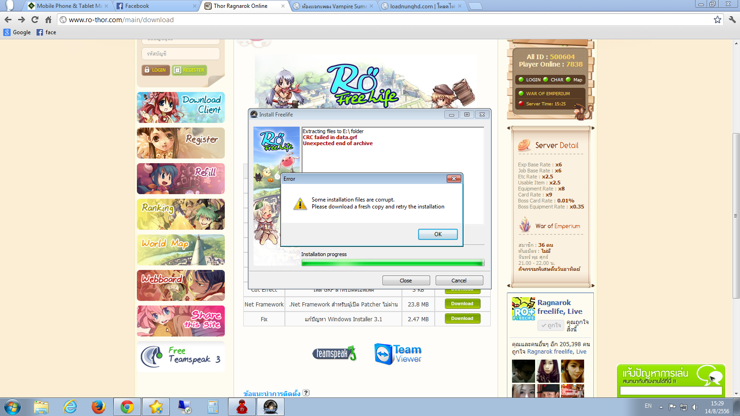Switch to the loadnunghd.com tab
This screenshot has width=740, height=416.
pyautogui.click(x=421, y=6)
